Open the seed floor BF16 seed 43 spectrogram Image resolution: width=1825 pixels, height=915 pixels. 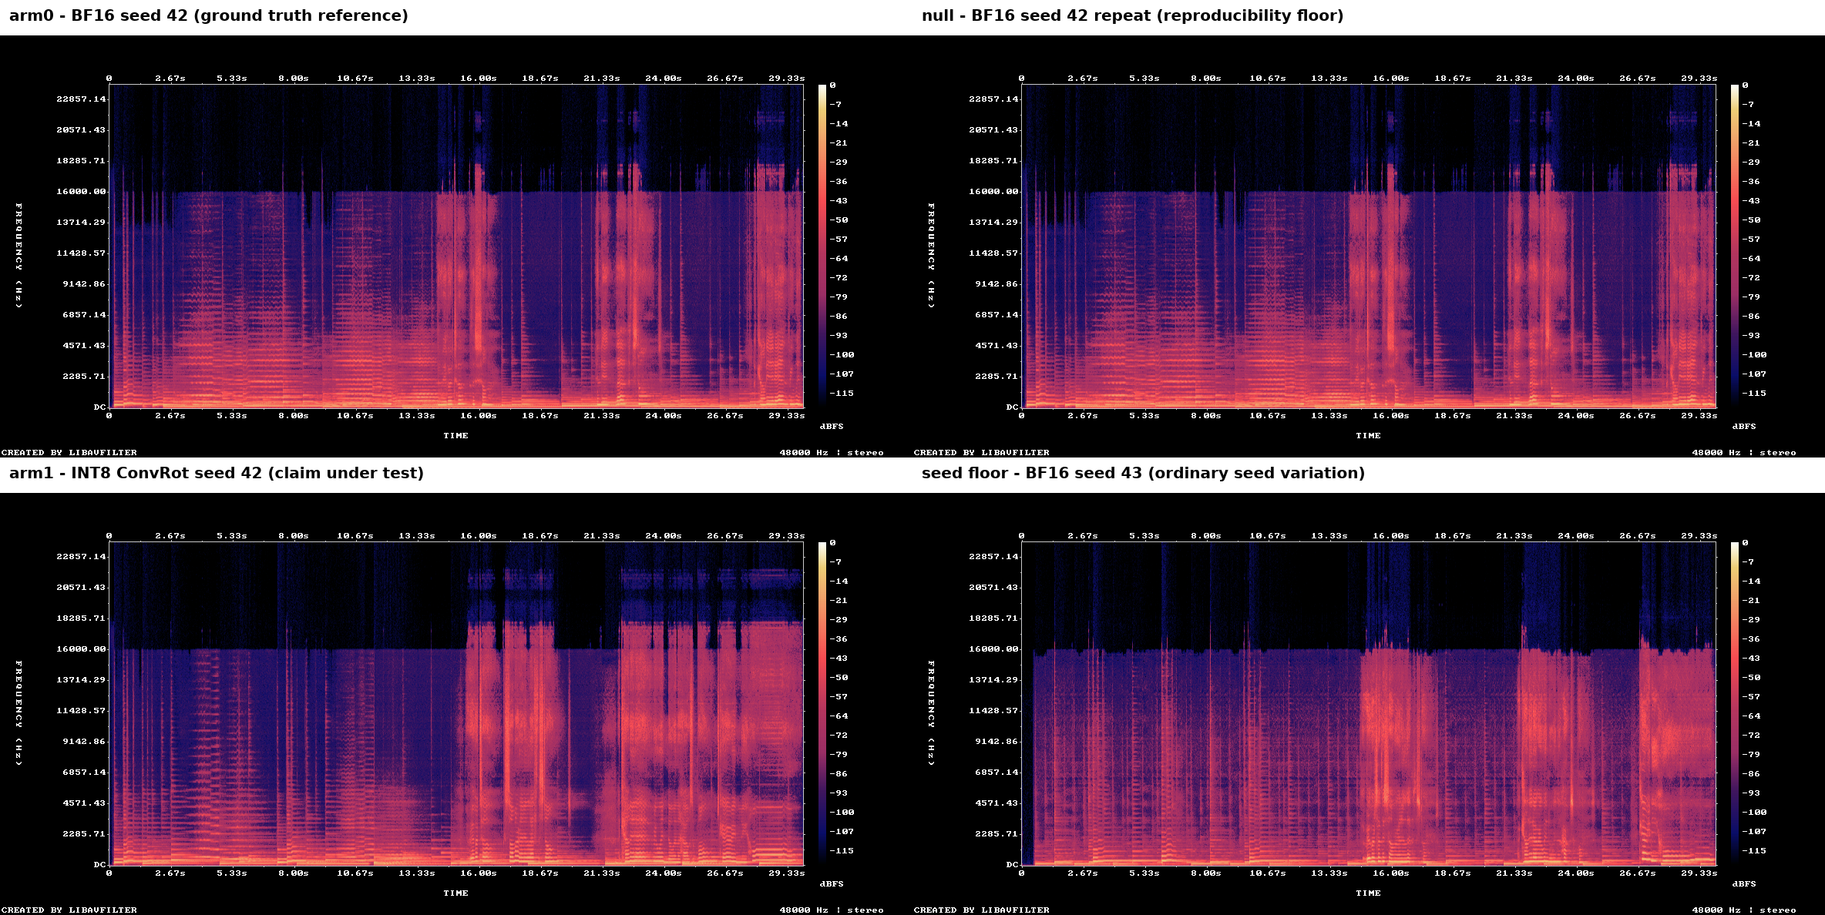(x=1369, y=703)
